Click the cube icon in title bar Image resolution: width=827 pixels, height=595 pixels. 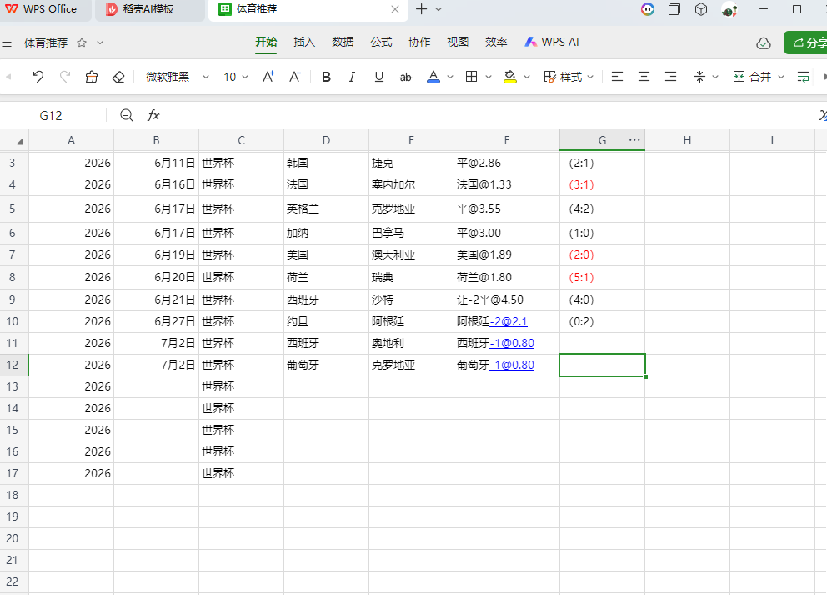tap(701, 9)
